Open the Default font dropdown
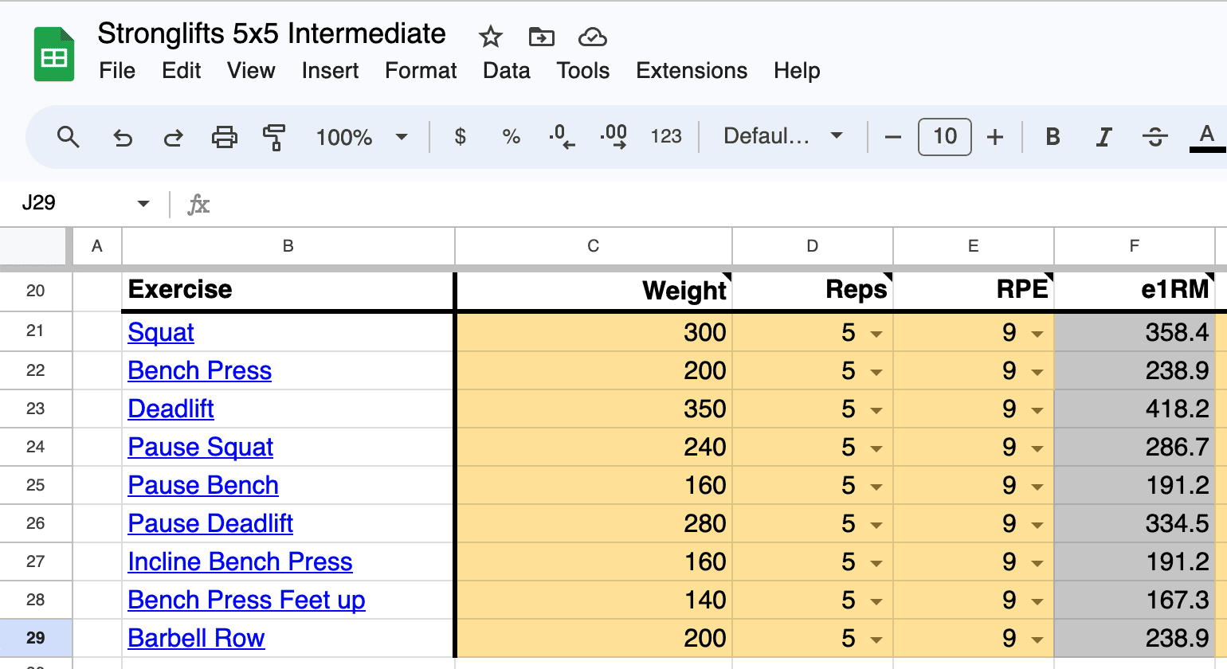 (782, 136)
